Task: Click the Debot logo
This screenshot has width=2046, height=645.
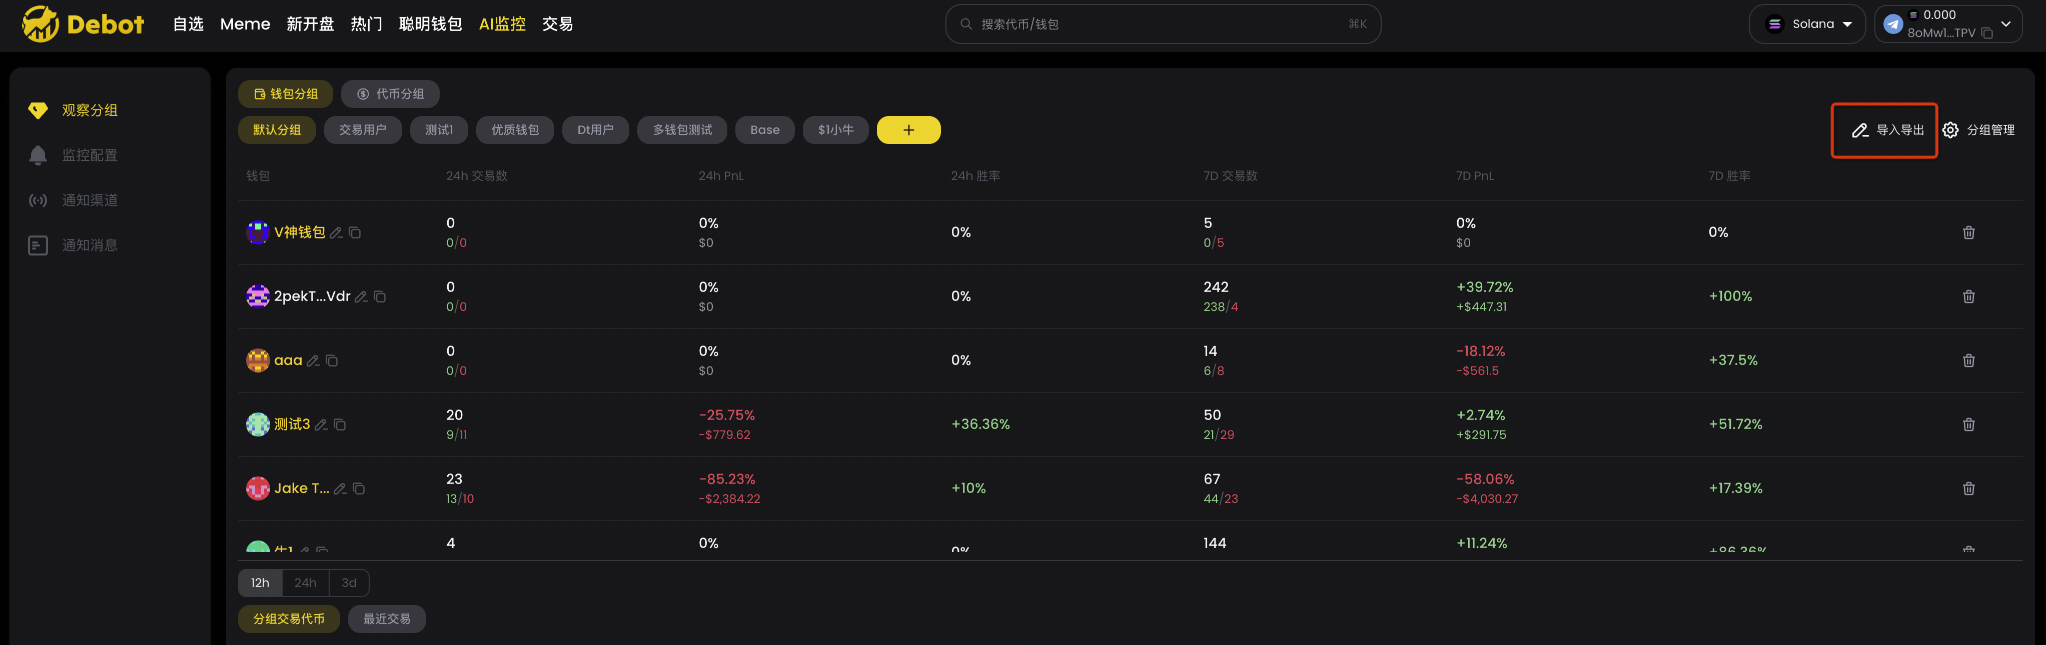Action: tap(83, 24)
